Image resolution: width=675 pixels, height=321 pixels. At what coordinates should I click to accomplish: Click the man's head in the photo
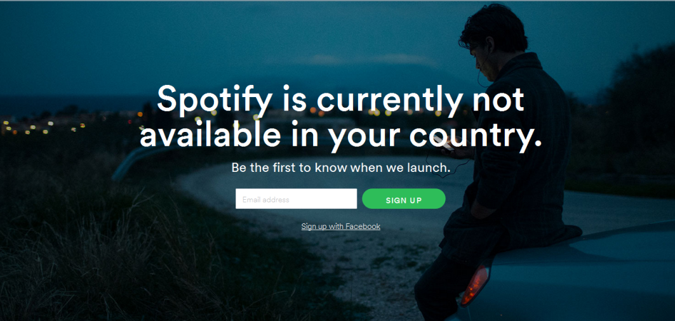pos(493,39)
